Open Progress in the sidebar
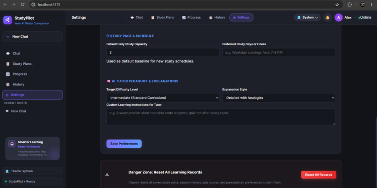377x188 pixels. 32,74
